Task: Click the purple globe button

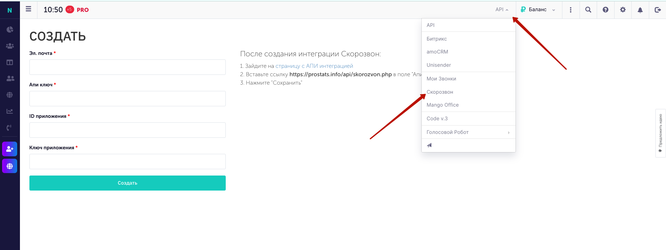Action: tap(10, 166)
